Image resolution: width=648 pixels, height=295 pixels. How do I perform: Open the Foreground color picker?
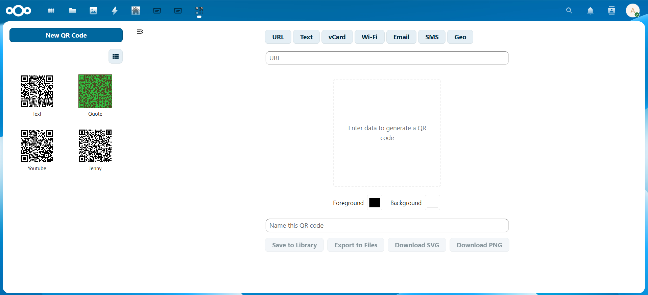[375, 203]
